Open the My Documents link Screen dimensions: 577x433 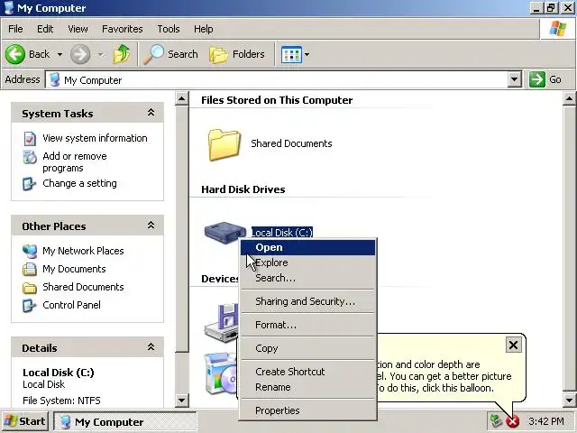[74, 269]
